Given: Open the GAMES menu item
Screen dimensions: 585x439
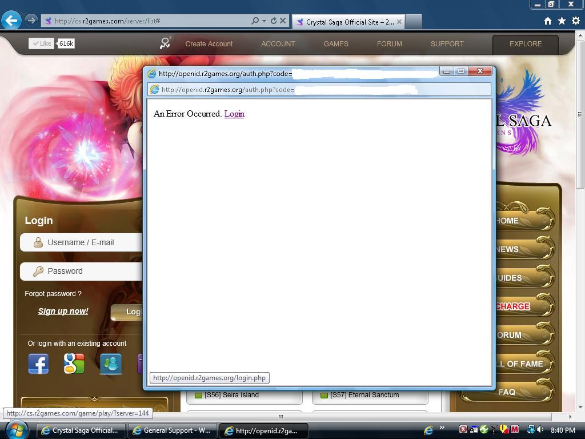Looking at the screenshot, I should click(336, 44).
